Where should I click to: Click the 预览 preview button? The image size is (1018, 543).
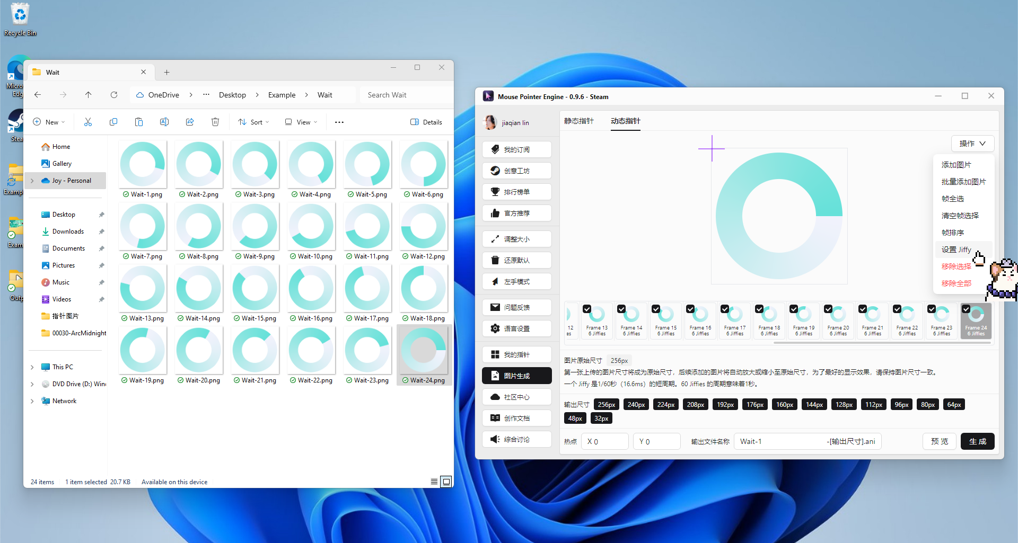tap(940, 441)
